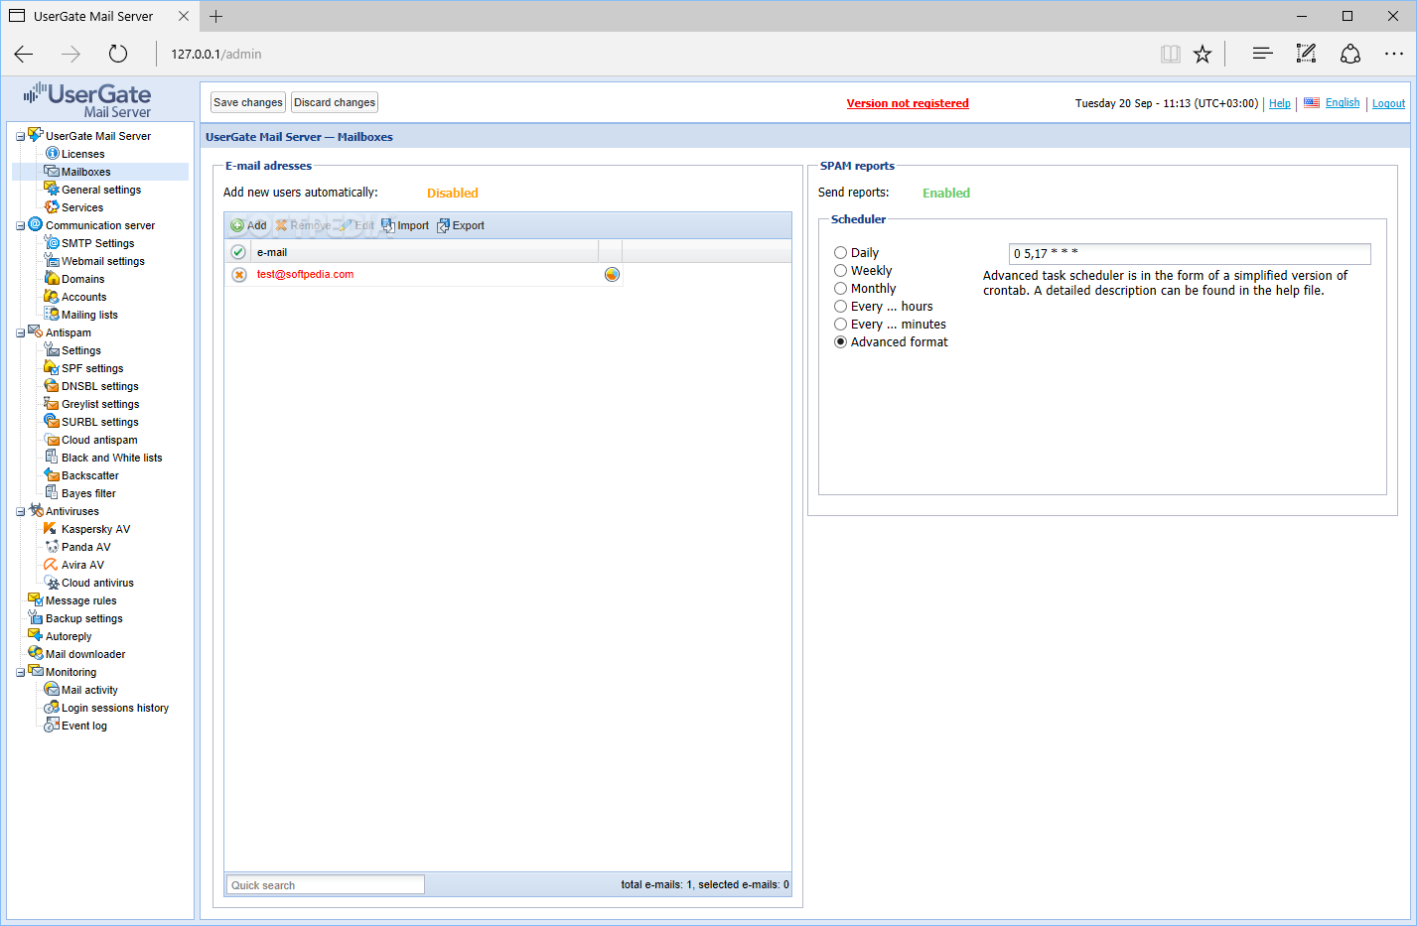1417x926 pixels.
Task: Click the Cloud antispam icon
Action: [52, 439]
